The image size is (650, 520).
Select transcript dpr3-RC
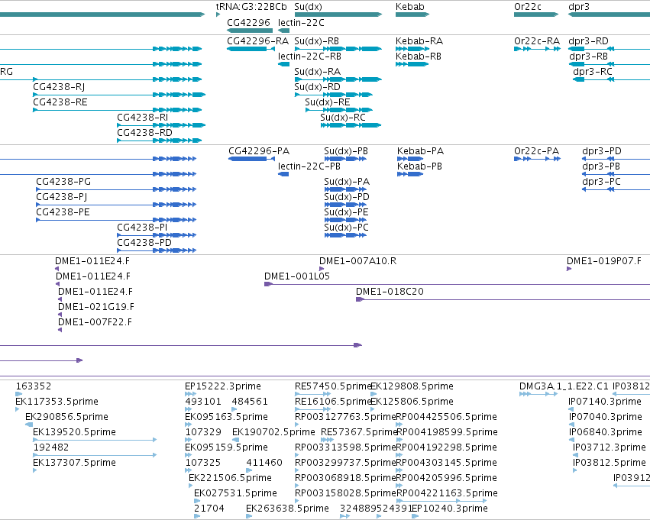pyautogui.click(x=611, y=79)
